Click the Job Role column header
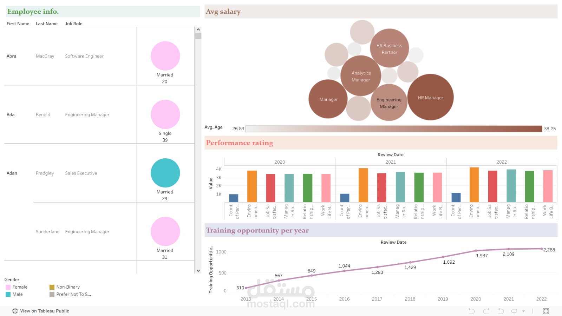 [x=74, y=24]
